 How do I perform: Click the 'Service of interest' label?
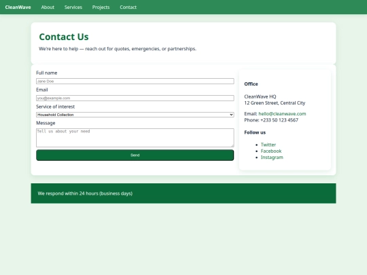(x=55, y=107)
